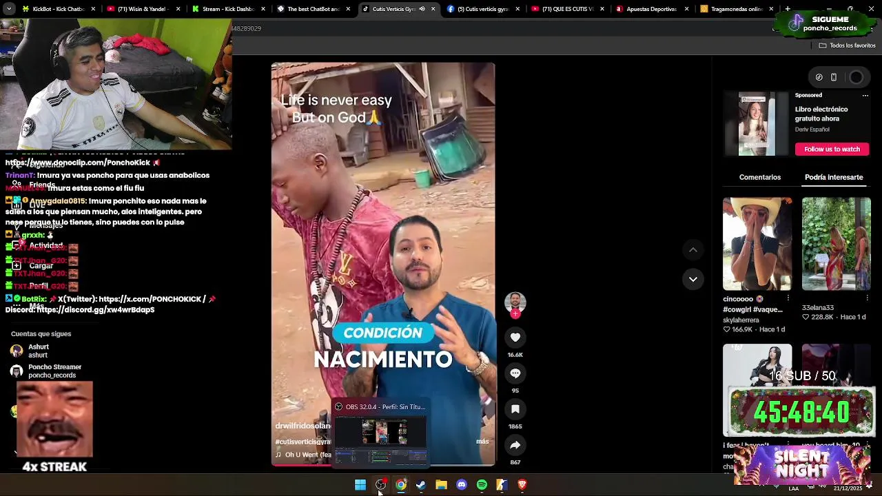Open Google Chrome from the taskbar
Image resolution: width=882 pixels, height=496 pixels.
point(401,485)
